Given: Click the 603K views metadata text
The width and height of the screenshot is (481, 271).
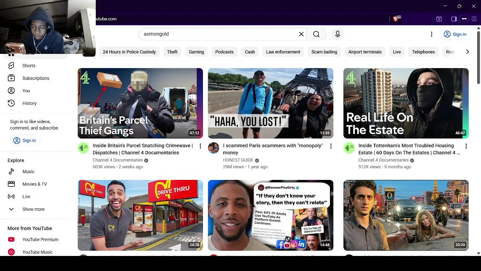Looking at the screenshot, I should 104,167.
